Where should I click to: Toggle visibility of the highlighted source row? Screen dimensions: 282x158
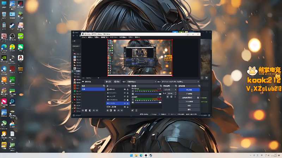[125, 103]
